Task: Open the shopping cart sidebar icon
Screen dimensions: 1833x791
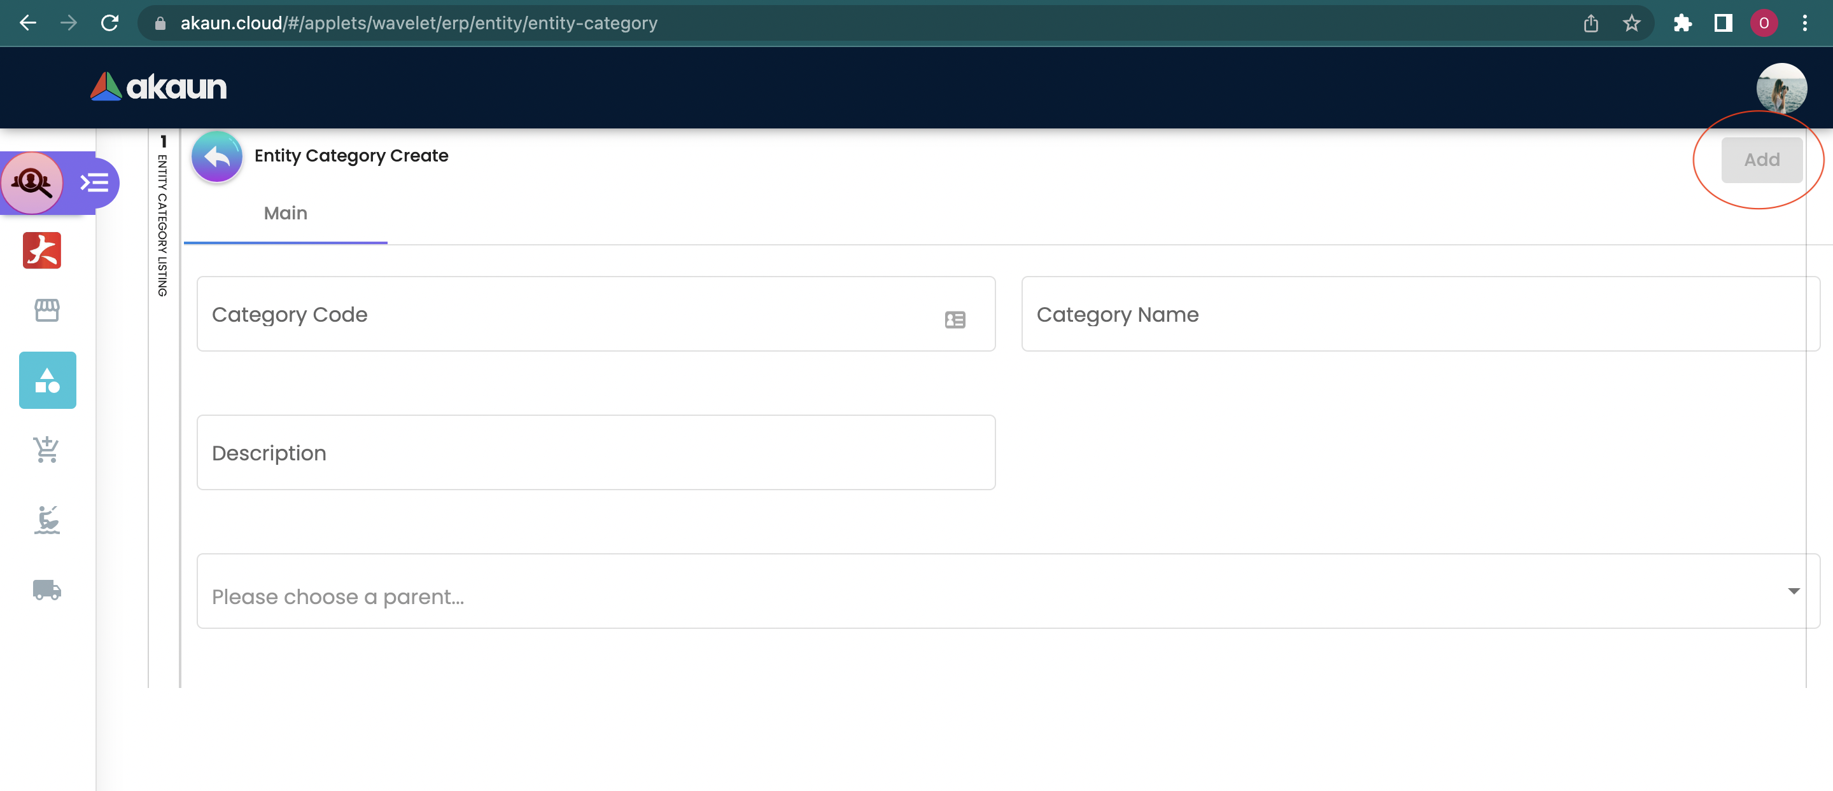Action: coord(47,449)
